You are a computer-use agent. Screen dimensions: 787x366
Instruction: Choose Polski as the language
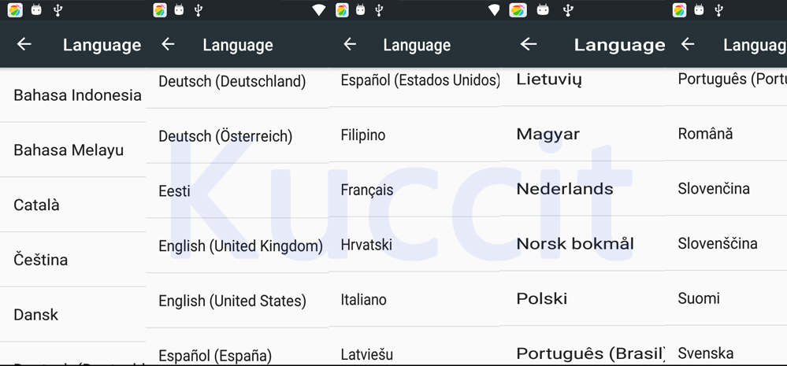(542, 299)
